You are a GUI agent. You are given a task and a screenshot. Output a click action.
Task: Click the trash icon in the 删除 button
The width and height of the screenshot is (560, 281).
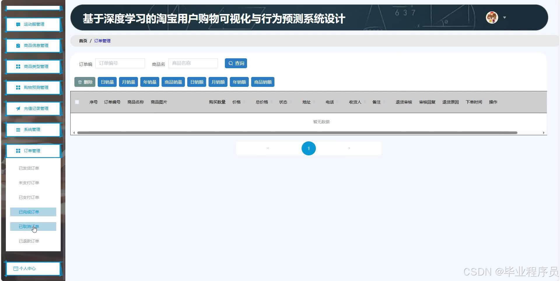coord(80,82)
